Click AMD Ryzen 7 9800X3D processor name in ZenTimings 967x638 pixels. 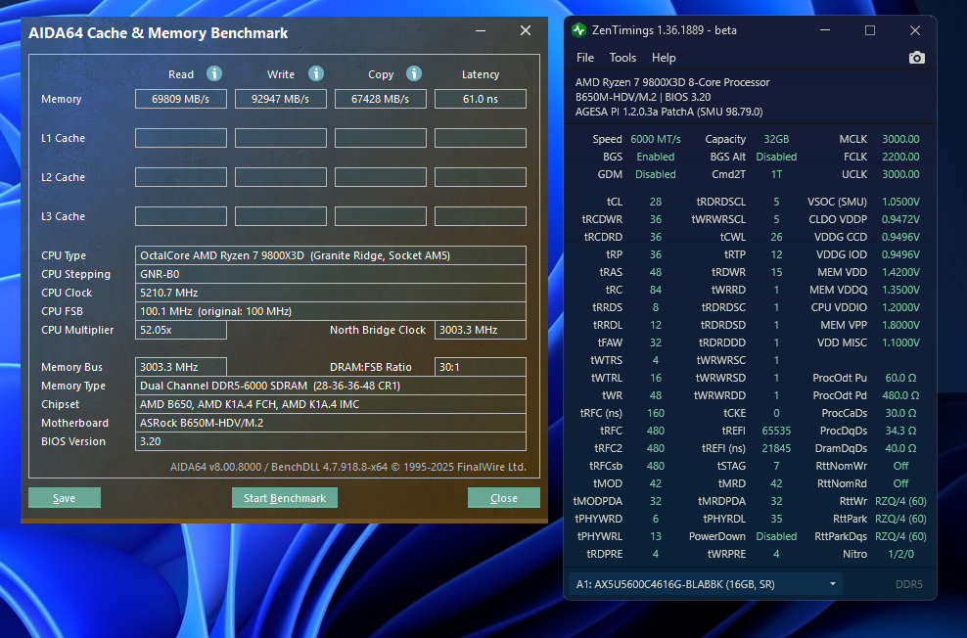pos(672,82)
